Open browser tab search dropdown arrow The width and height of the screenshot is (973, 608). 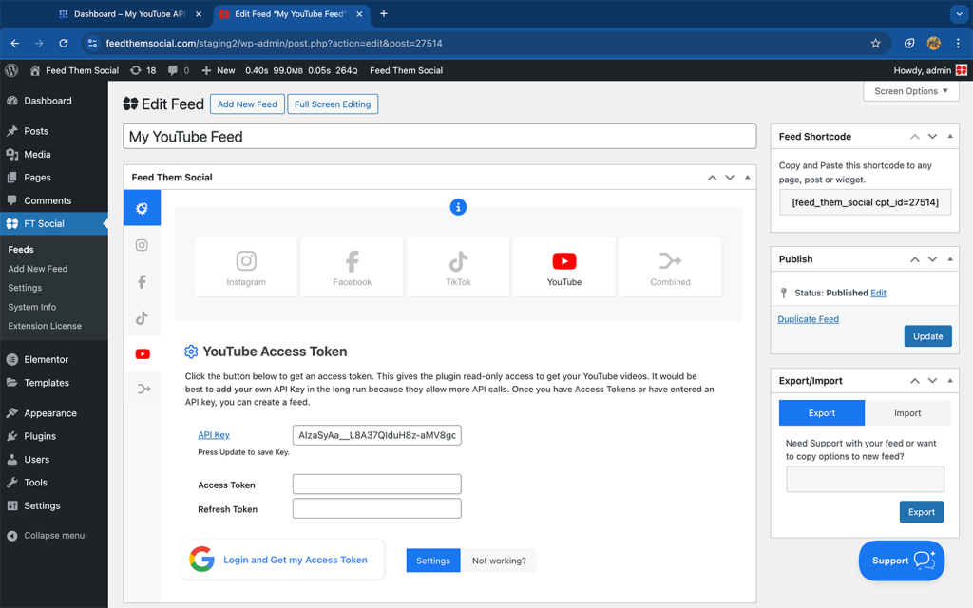(960, 13)
